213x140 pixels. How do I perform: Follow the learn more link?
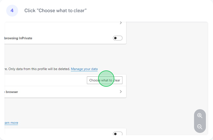point(11,123)
